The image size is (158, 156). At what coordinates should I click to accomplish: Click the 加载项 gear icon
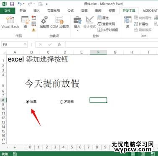pos(44,22)
